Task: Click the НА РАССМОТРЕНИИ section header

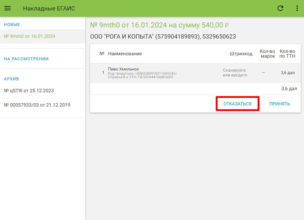Action: [x=26, y=59]
